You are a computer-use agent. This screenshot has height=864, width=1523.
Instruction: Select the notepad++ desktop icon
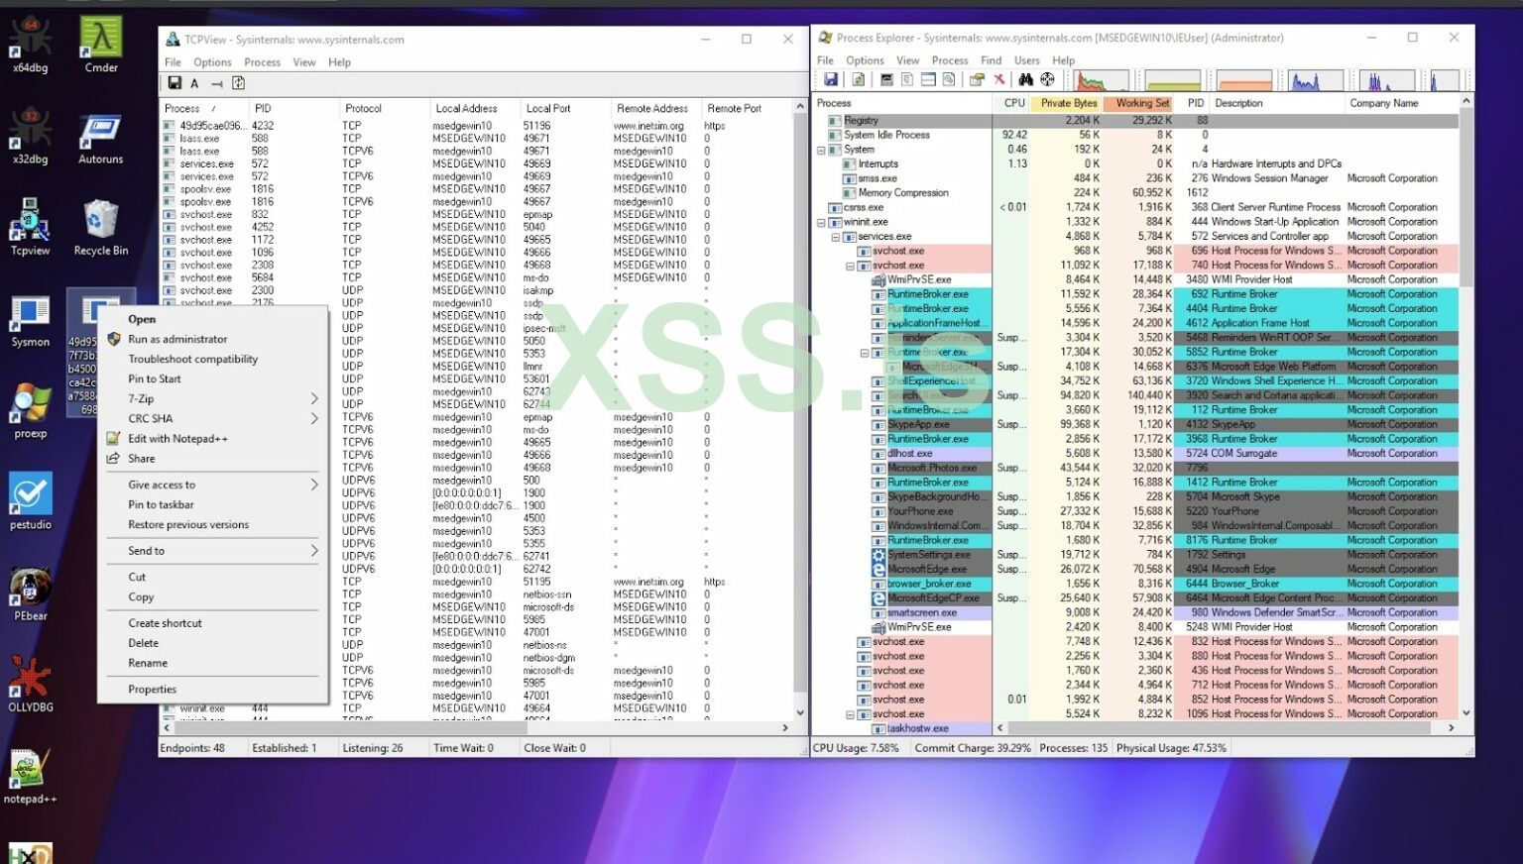pos(30,776)
